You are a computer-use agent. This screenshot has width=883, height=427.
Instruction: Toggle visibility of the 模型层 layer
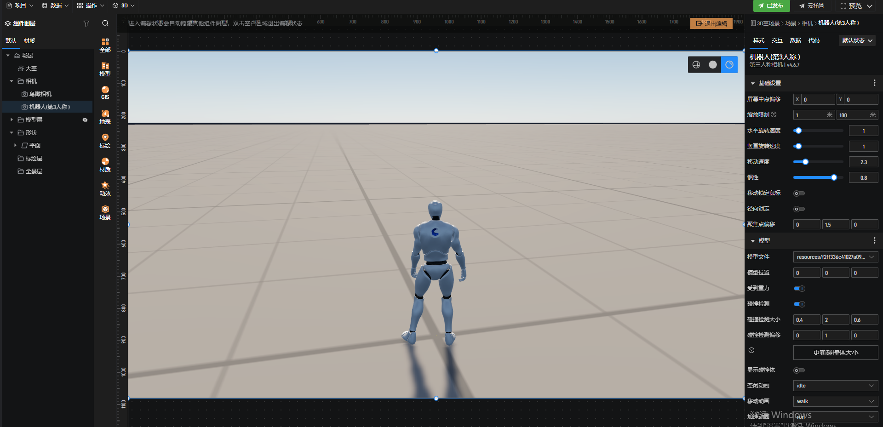85,120
